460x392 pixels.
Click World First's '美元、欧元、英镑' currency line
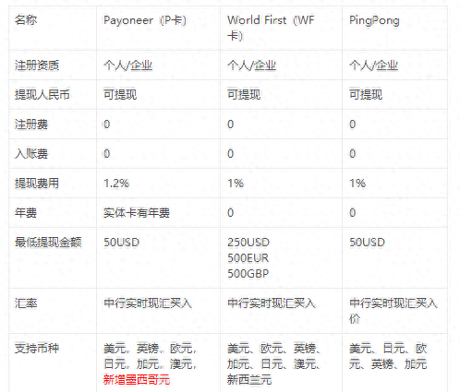click(274, 349)
